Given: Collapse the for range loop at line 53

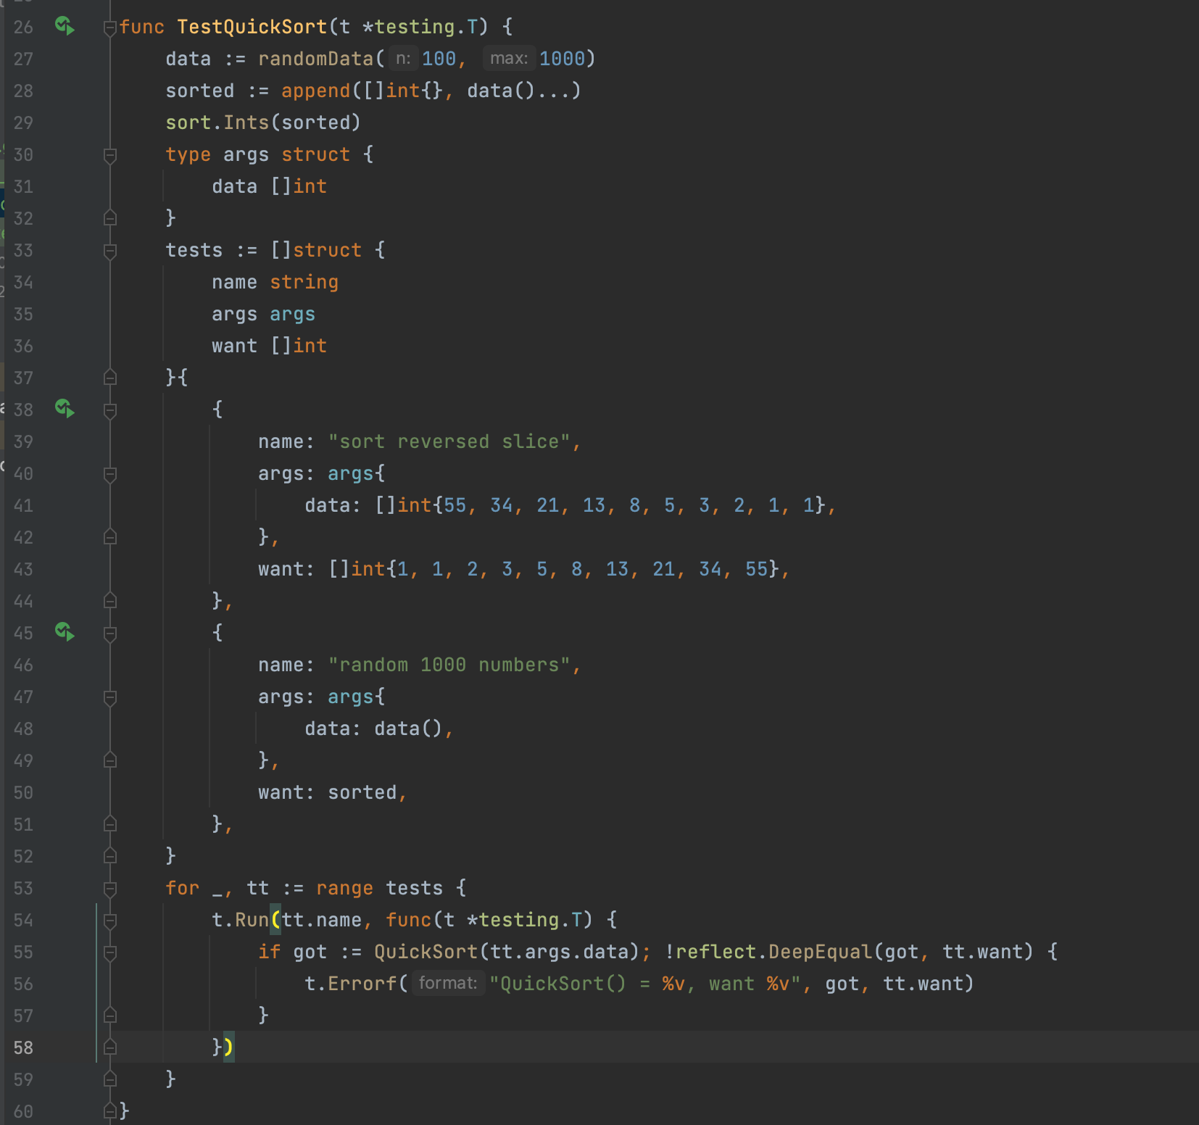Looking at the screenshot, I should pyautogui.click(x=110, y=889).
